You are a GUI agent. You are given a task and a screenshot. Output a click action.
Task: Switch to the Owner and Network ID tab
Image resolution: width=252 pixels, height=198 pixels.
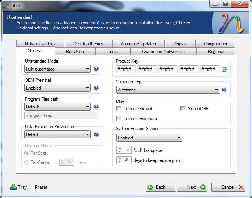coord(163,52)
